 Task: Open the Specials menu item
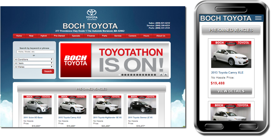point(76,36)
